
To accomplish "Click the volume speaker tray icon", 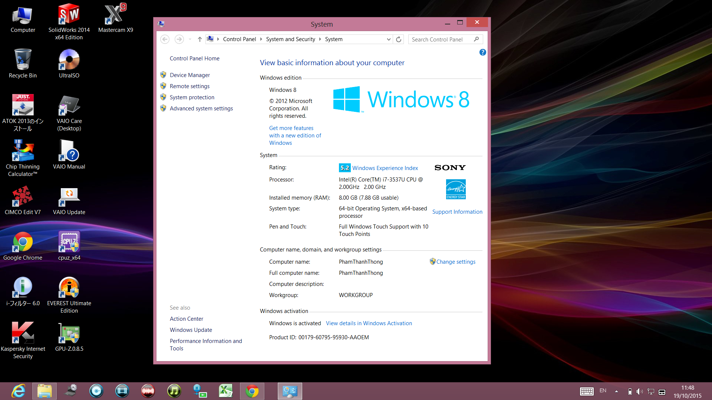I will (640, 391).
